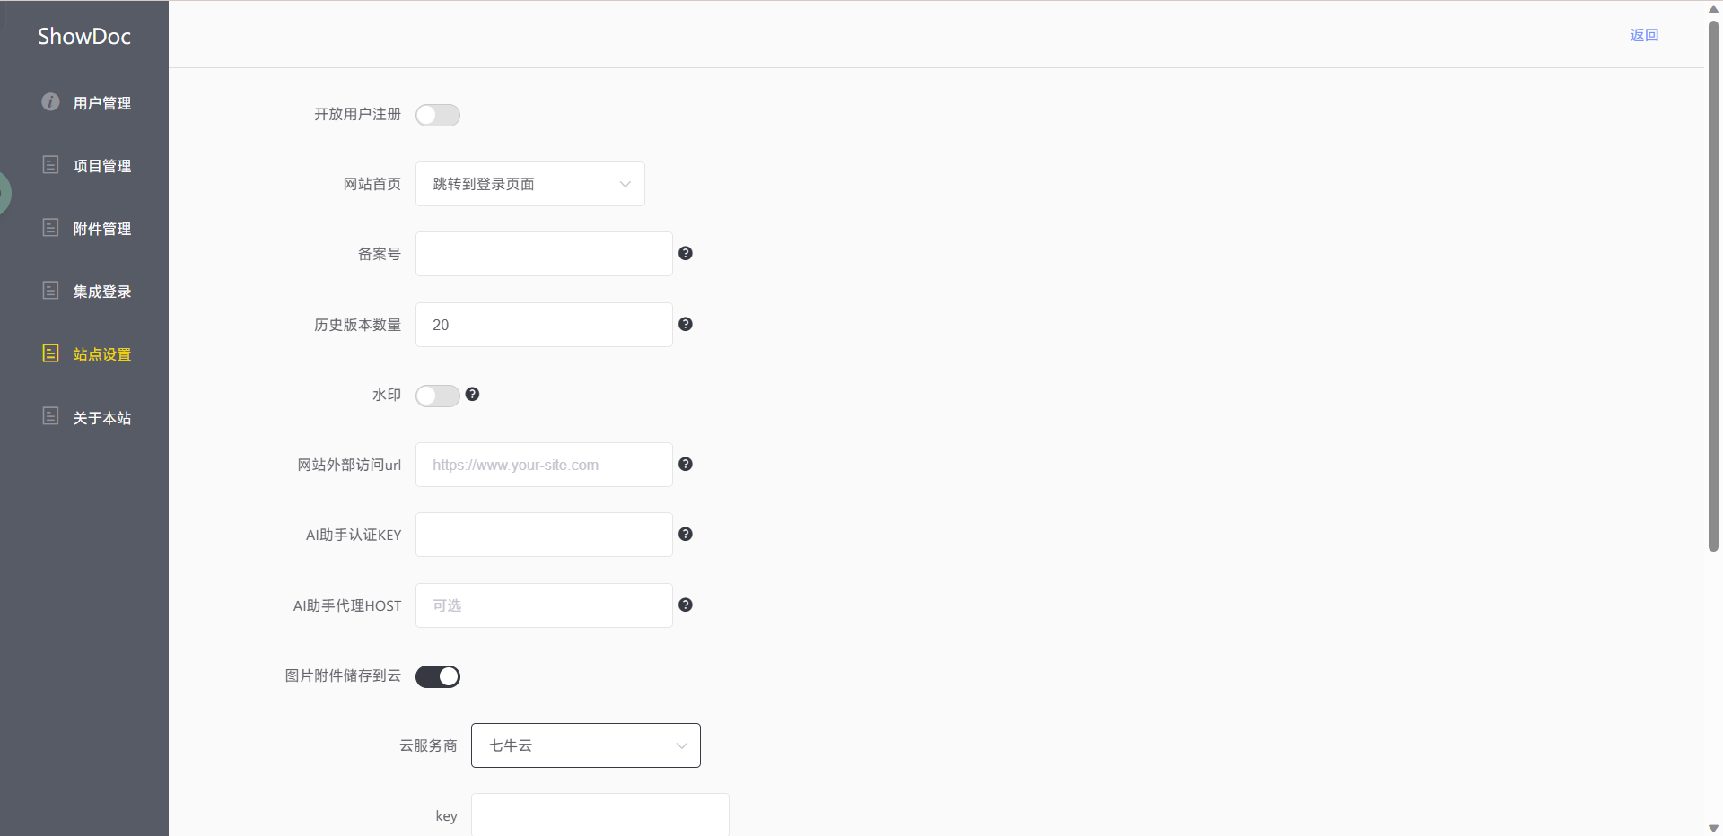Click help icon for 网站外部访问url
This screenshot has height=836, width=1723.
pos(686,465)
